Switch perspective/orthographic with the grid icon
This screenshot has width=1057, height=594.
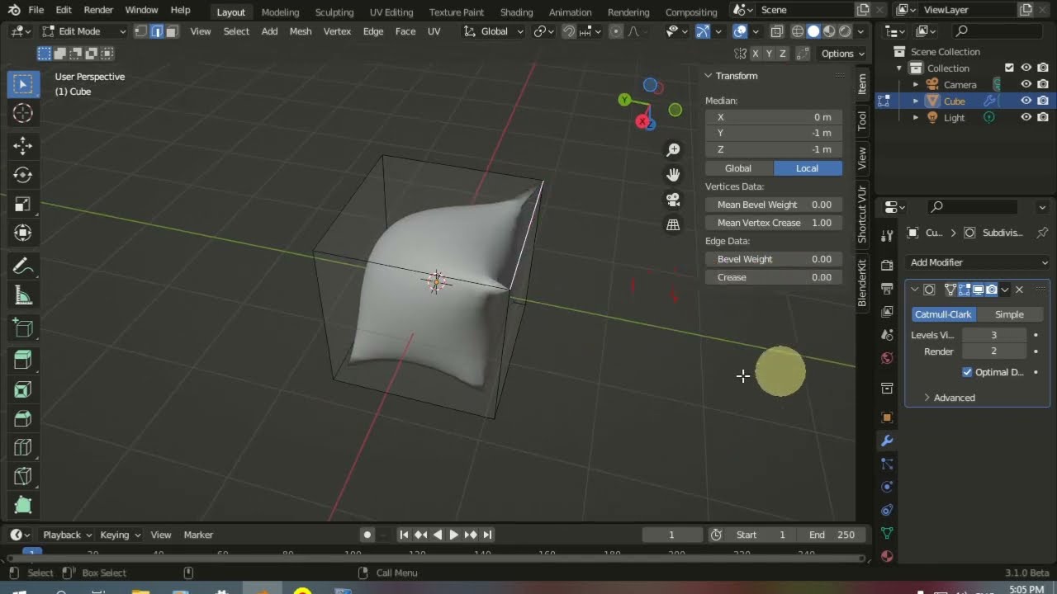pos(674,224)
